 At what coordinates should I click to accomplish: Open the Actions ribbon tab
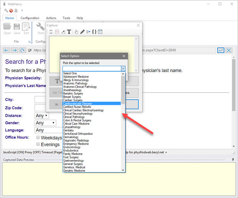[x=51, y=18]
